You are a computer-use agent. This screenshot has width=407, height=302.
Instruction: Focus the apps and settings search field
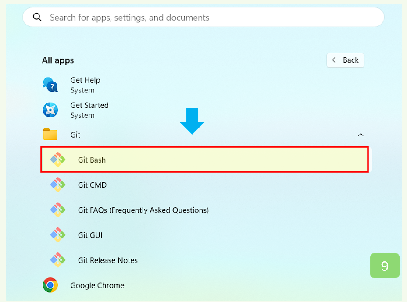tap(203, 17)
